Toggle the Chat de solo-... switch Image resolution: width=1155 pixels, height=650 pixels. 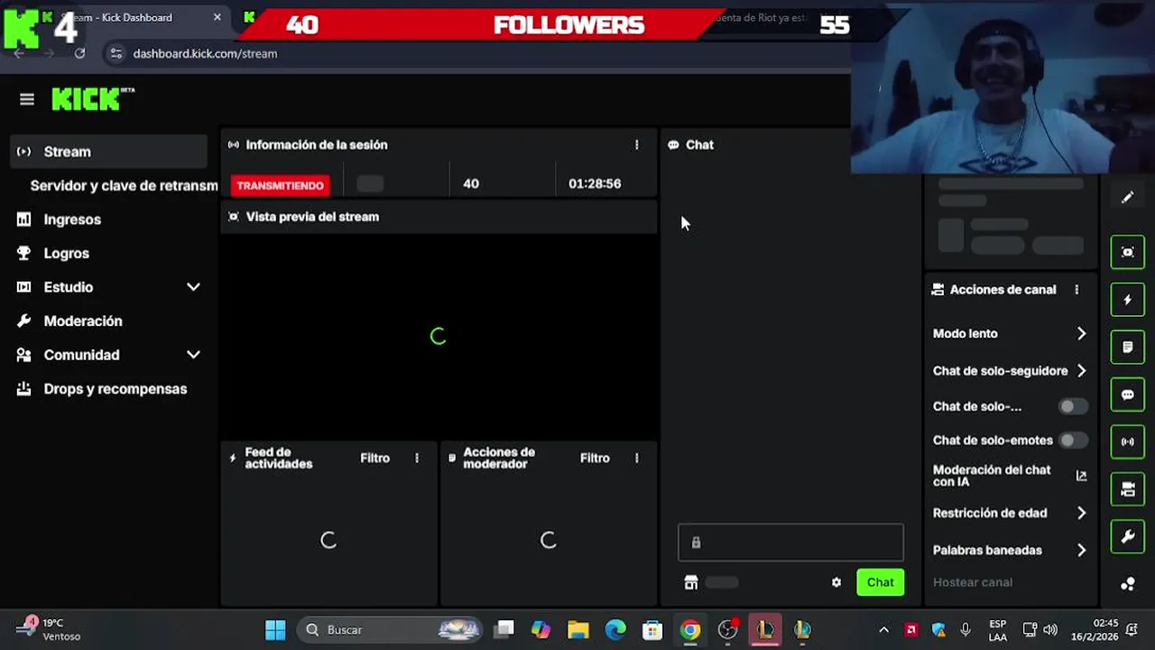(1073, 406)
